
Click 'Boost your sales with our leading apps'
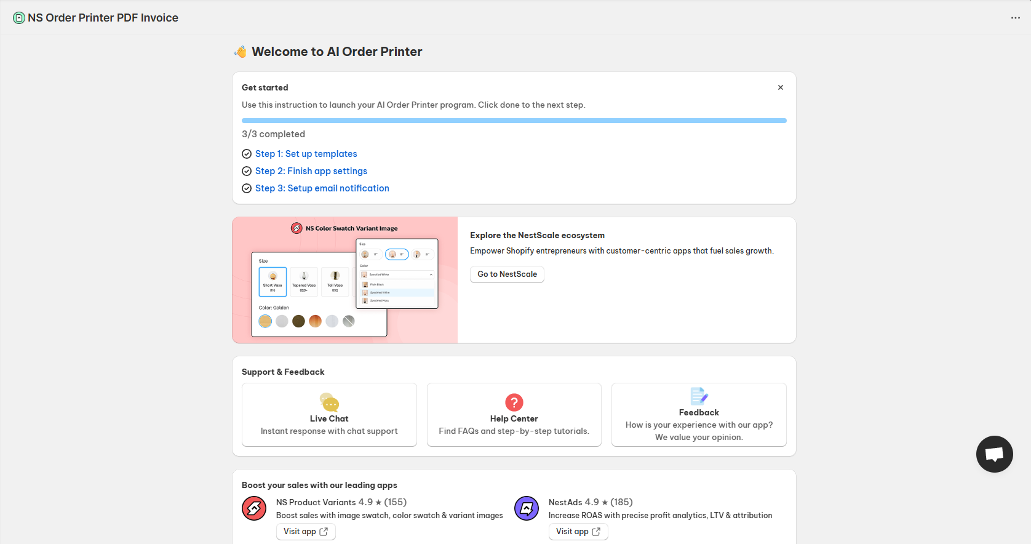tap(319, 485)
